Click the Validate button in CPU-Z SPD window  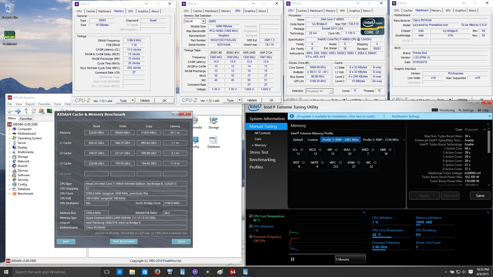[252, 100]
